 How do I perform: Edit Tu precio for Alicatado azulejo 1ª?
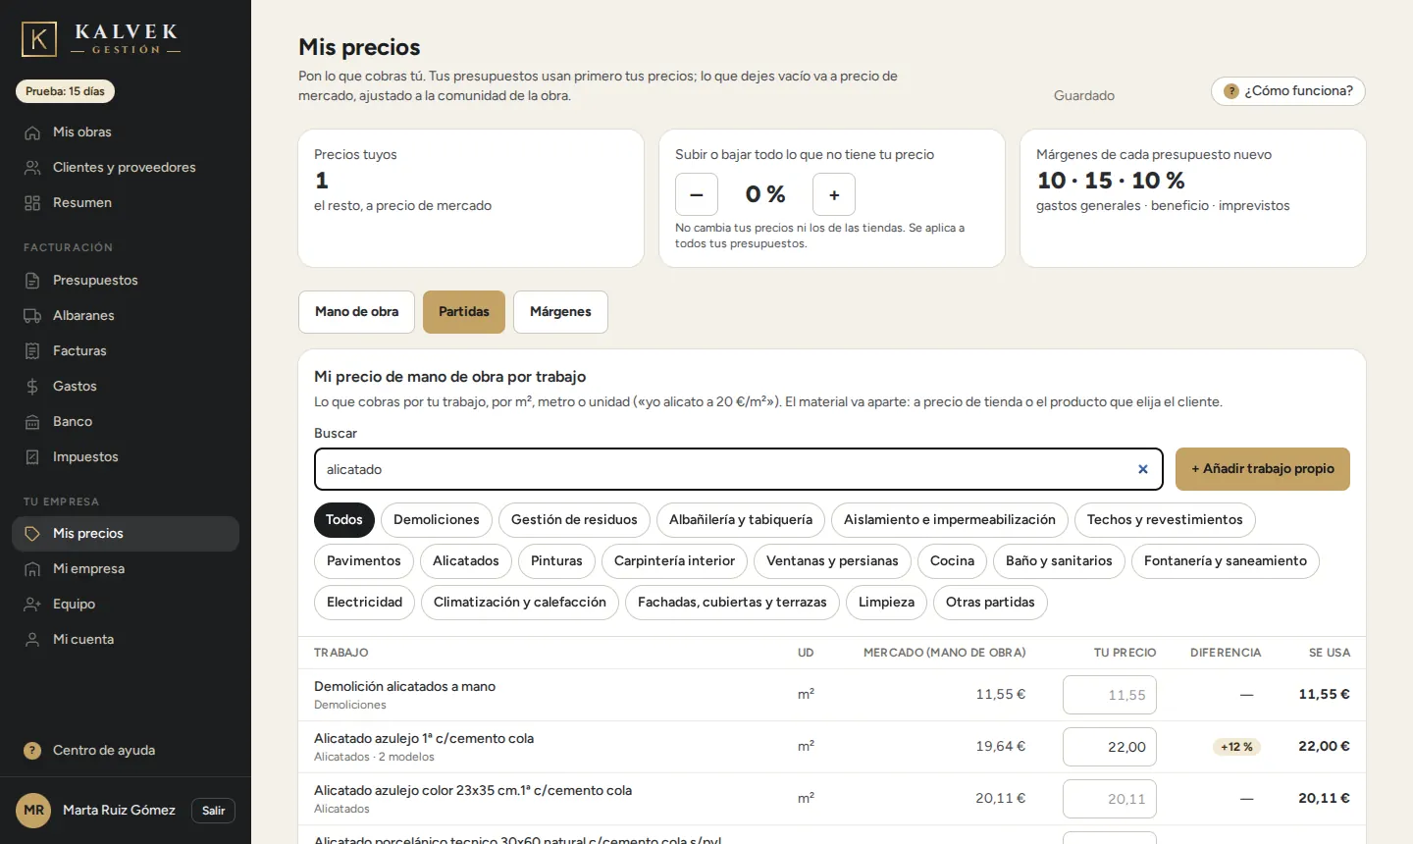pos(1110,747)
